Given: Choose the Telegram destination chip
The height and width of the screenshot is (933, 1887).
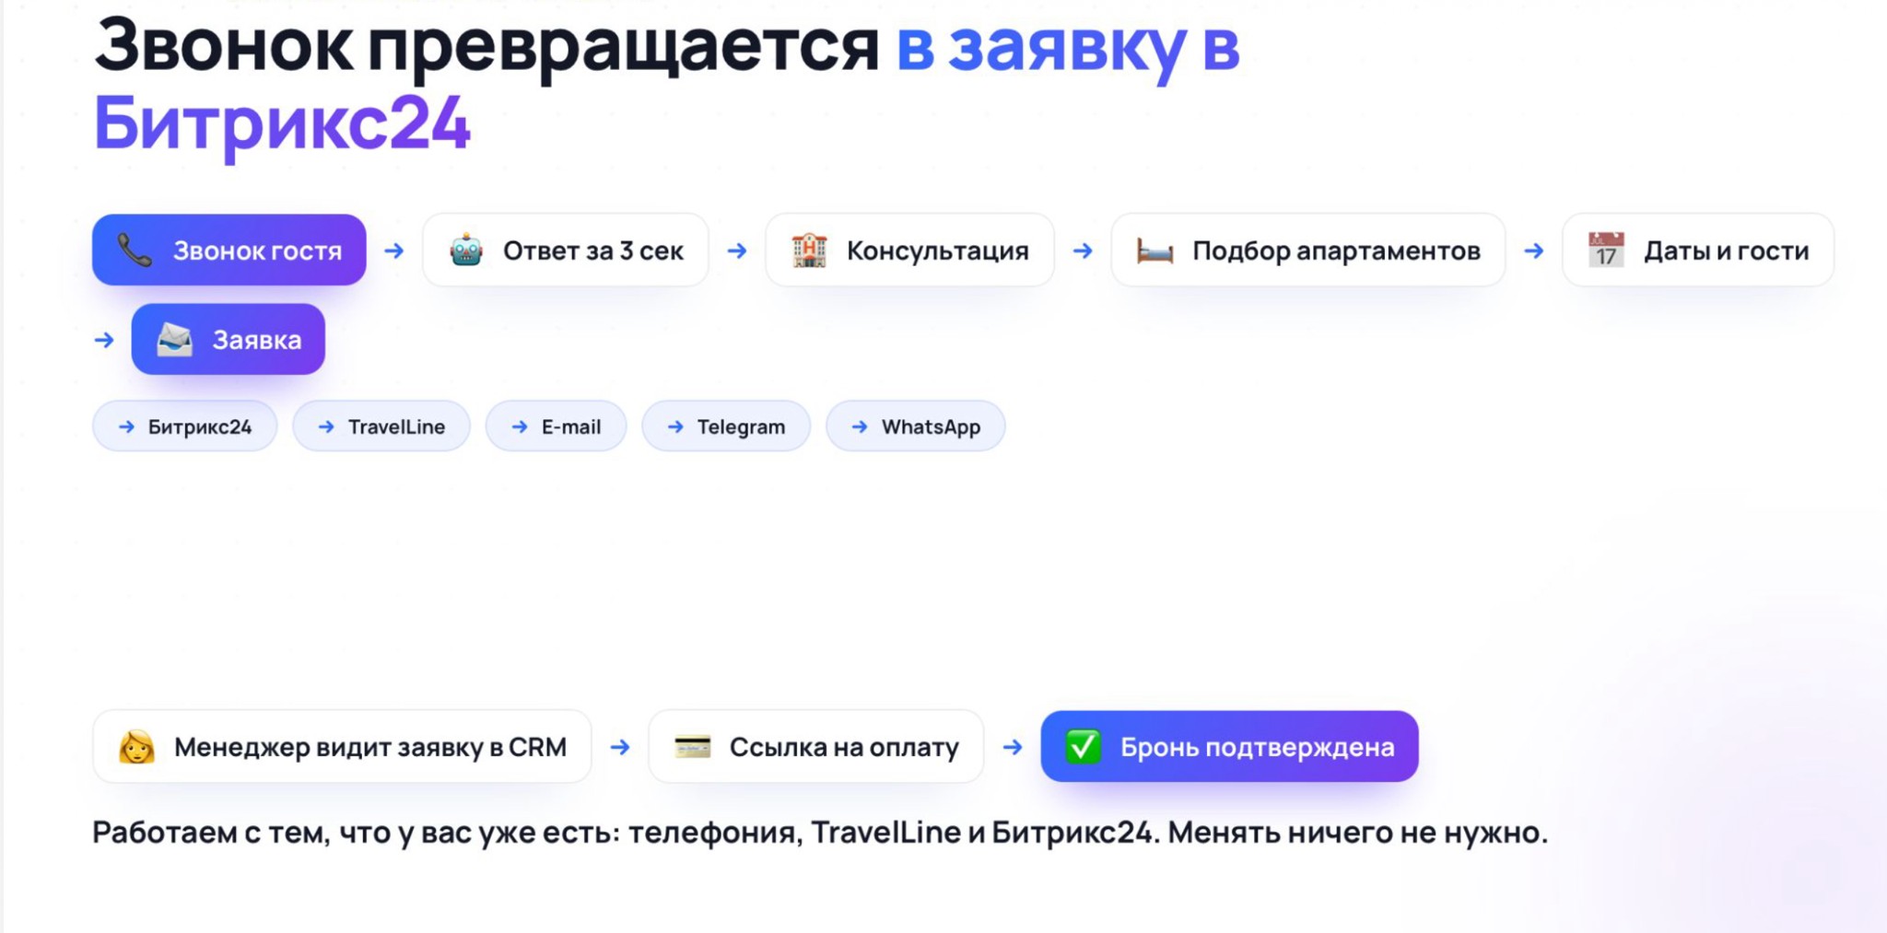Looking at the screenshot, I should click(x=726, y=426).
